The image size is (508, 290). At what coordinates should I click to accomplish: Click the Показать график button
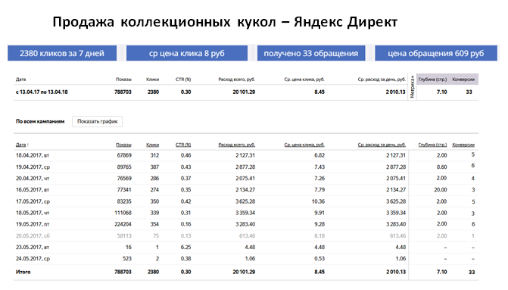tap(97, 121)
